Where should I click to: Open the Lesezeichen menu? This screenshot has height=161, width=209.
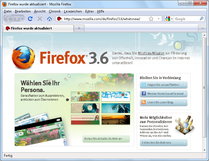(x=73, y=11)
